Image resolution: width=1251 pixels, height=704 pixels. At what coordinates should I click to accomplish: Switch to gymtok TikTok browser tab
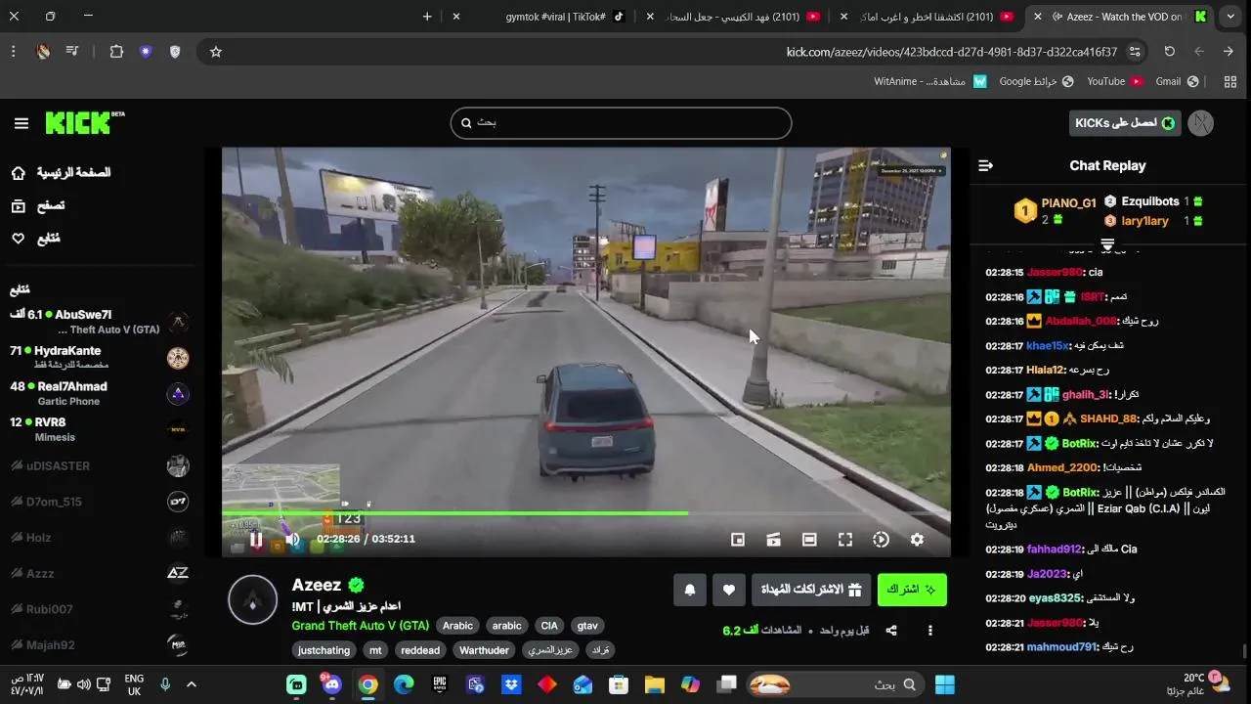coord(555,17)
